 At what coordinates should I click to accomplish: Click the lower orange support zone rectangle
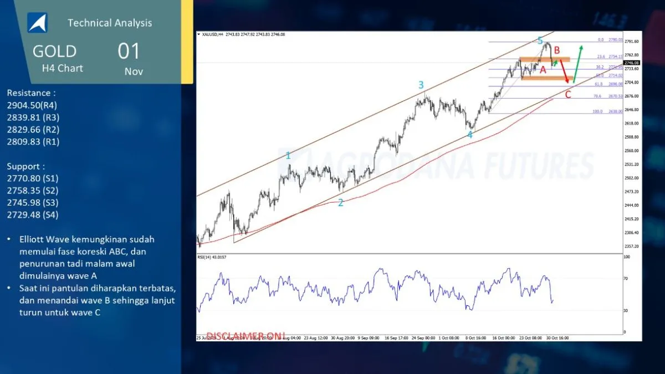548,78
